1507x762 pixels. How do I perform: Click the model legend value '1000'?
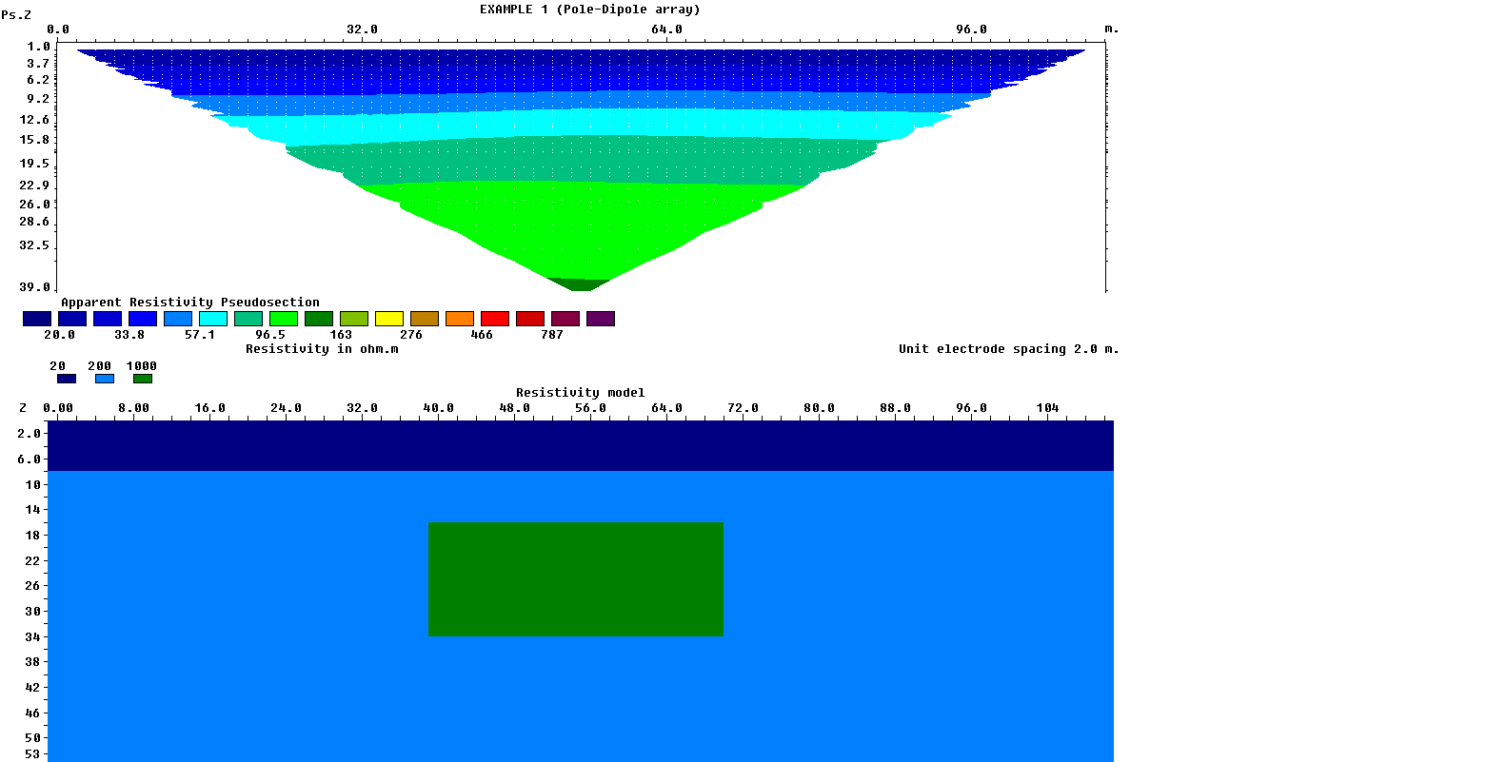pyautogui.click(x=142, y=366)
